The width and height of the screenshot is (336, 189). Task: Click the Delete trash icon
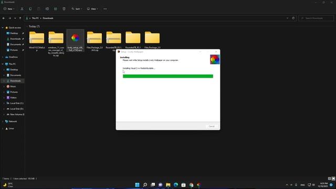point(64,9)
